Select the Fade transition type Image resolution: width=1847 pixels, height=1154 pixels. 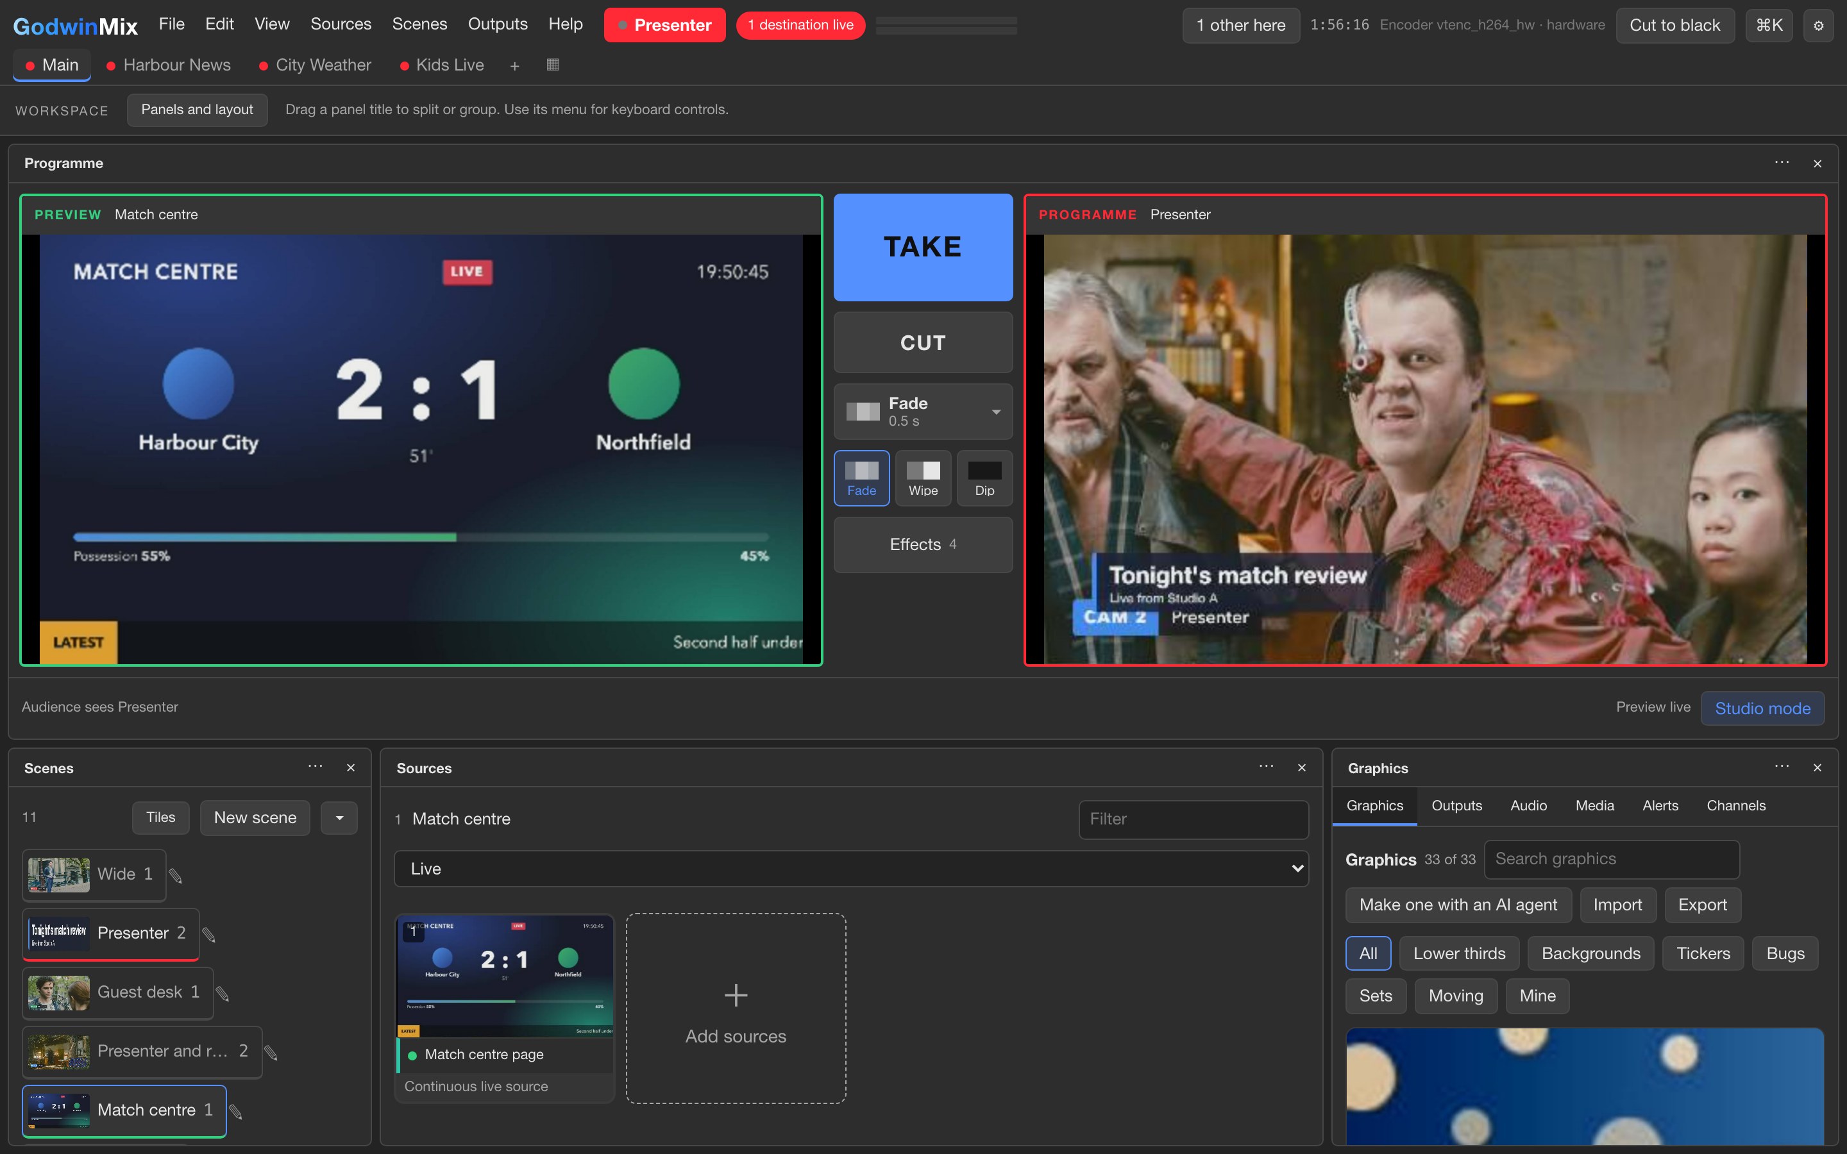pos(862,478)
